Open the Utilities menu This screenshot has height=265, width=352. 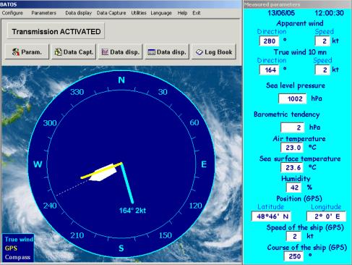139,13
